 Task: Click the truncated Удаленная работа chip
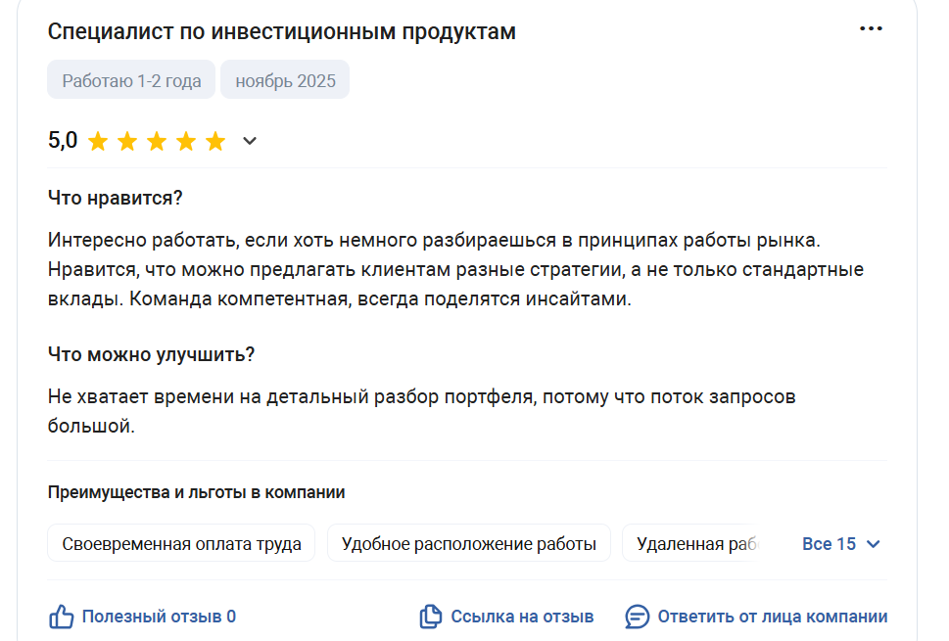691,543
